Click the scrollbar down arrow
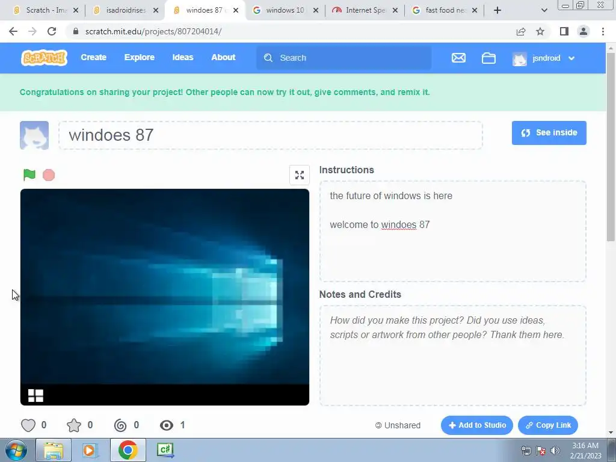The width and height of the screenshot is (616, 462). (611, 433)
